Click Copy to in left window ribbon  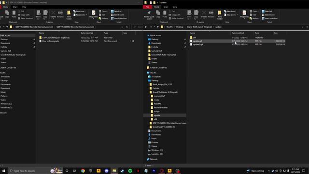45,15
